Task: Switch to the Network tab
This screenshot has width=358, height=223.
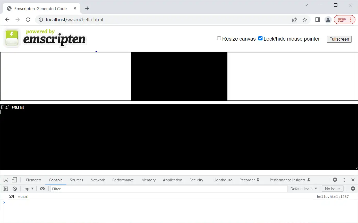Action: (98, 180)
